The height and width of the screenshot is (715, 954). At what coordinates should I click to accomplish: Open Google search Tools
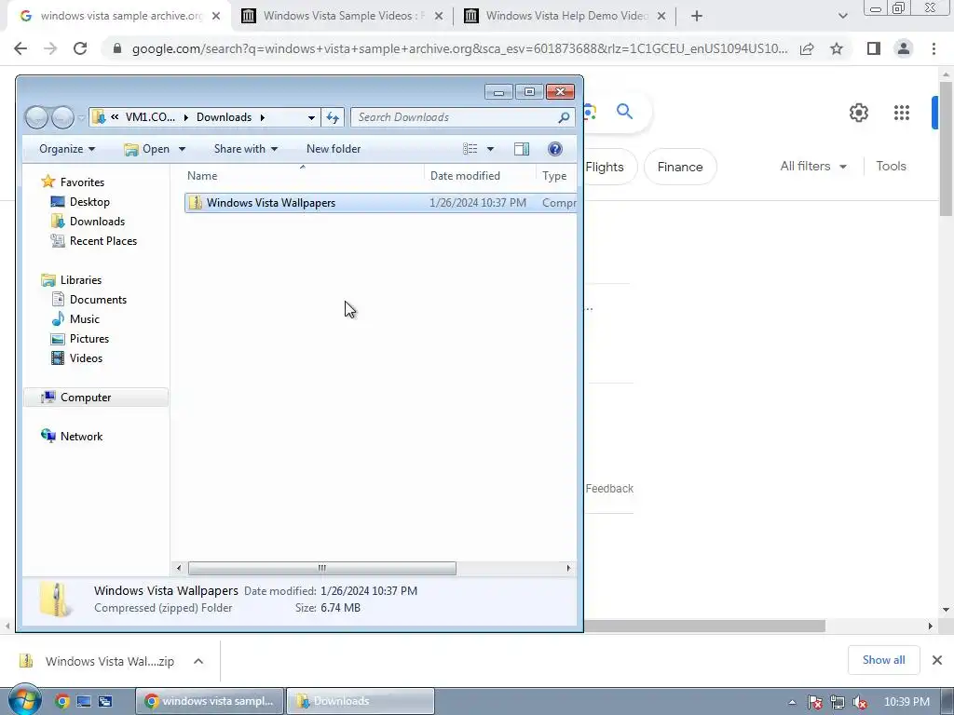point(891,166)
